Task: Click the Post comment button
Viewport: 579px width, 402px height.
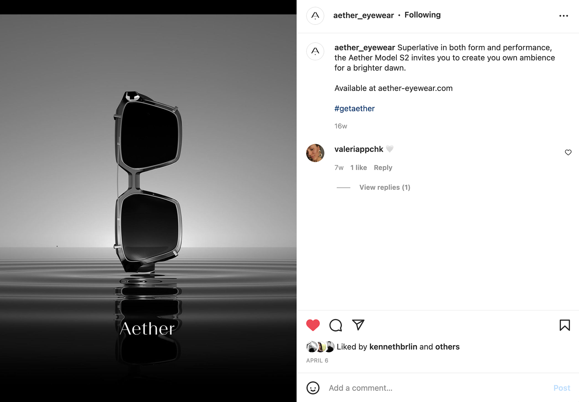Action: (562, 388)
